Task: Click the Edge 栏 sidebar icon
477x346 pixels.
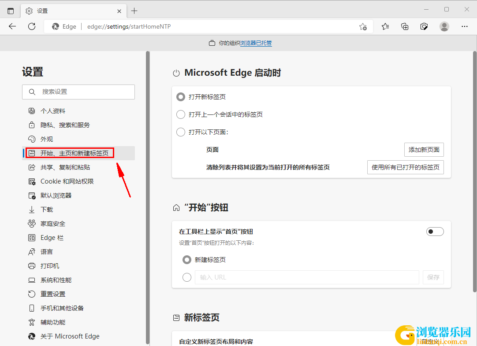Action: click(32, 238)
